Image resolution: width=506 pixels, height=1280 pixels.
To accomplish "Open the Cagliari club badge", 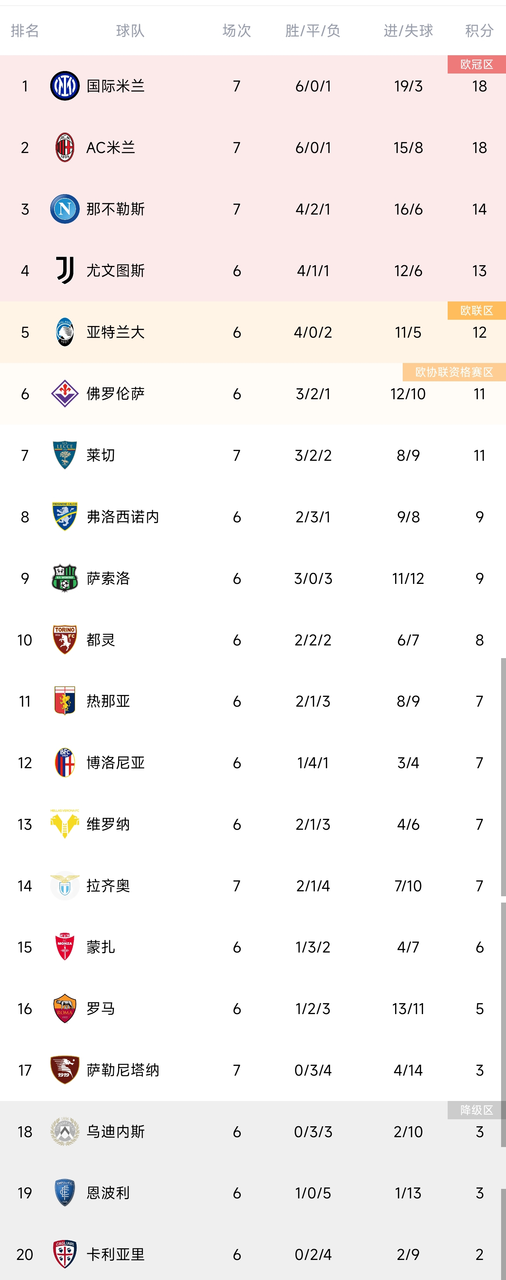I will [x=65, y=1254].
